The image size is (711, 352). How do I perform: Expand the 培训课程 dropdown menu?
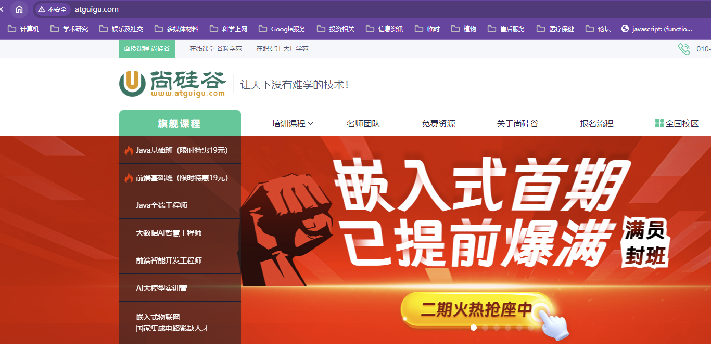293,123
